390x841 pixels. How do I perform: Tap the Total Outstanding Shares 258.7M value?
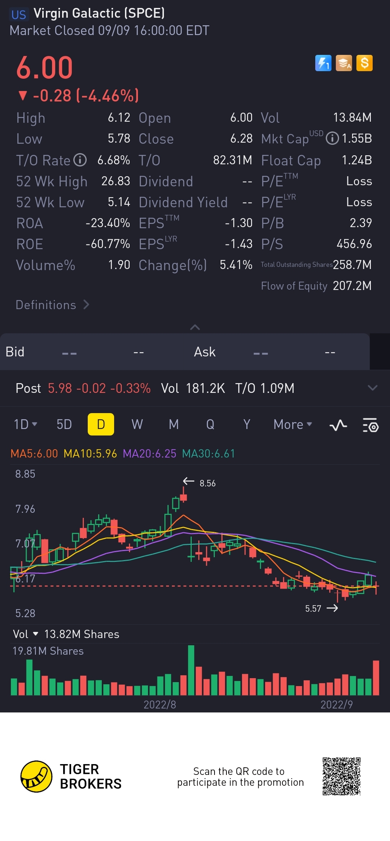point(352,265)
